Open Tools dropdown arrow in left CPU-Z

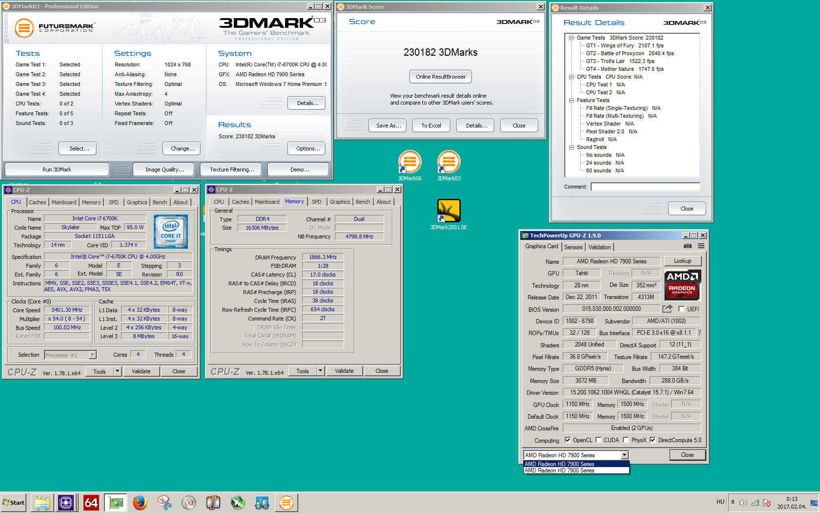click(x=117, y=371)
